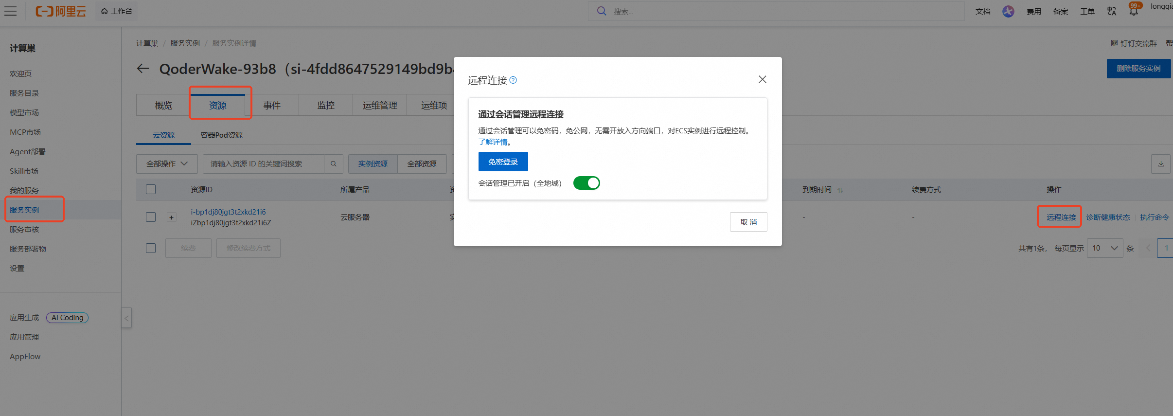Open 服务目录 in the sidebar
This screenshot has height=416, width=1173.
click(24, 93)
